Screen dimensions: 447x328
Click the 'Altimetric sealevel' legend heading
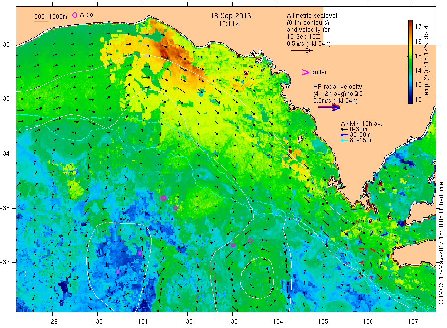click(x=312, y=16)
